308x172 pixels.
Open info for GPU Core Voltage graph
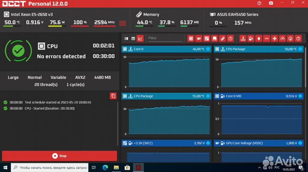coord(300,143)
